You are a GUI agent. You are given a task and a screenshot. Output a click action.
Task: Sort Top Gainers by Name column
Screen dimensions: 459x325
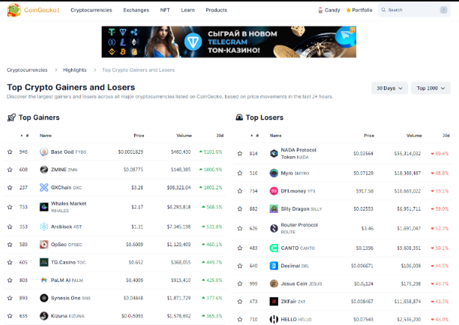point(45,136)
